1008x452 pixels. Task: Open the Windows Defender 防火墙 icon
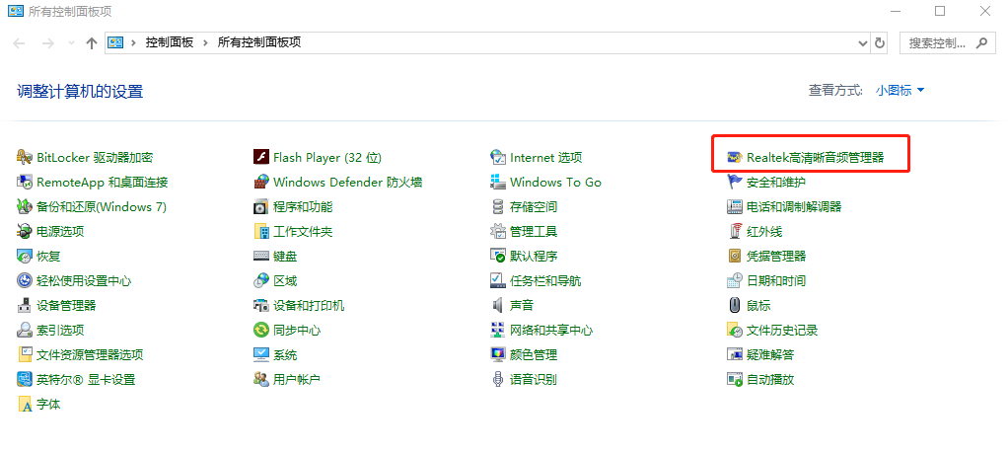pyautogui.click(x=261, y=182)
